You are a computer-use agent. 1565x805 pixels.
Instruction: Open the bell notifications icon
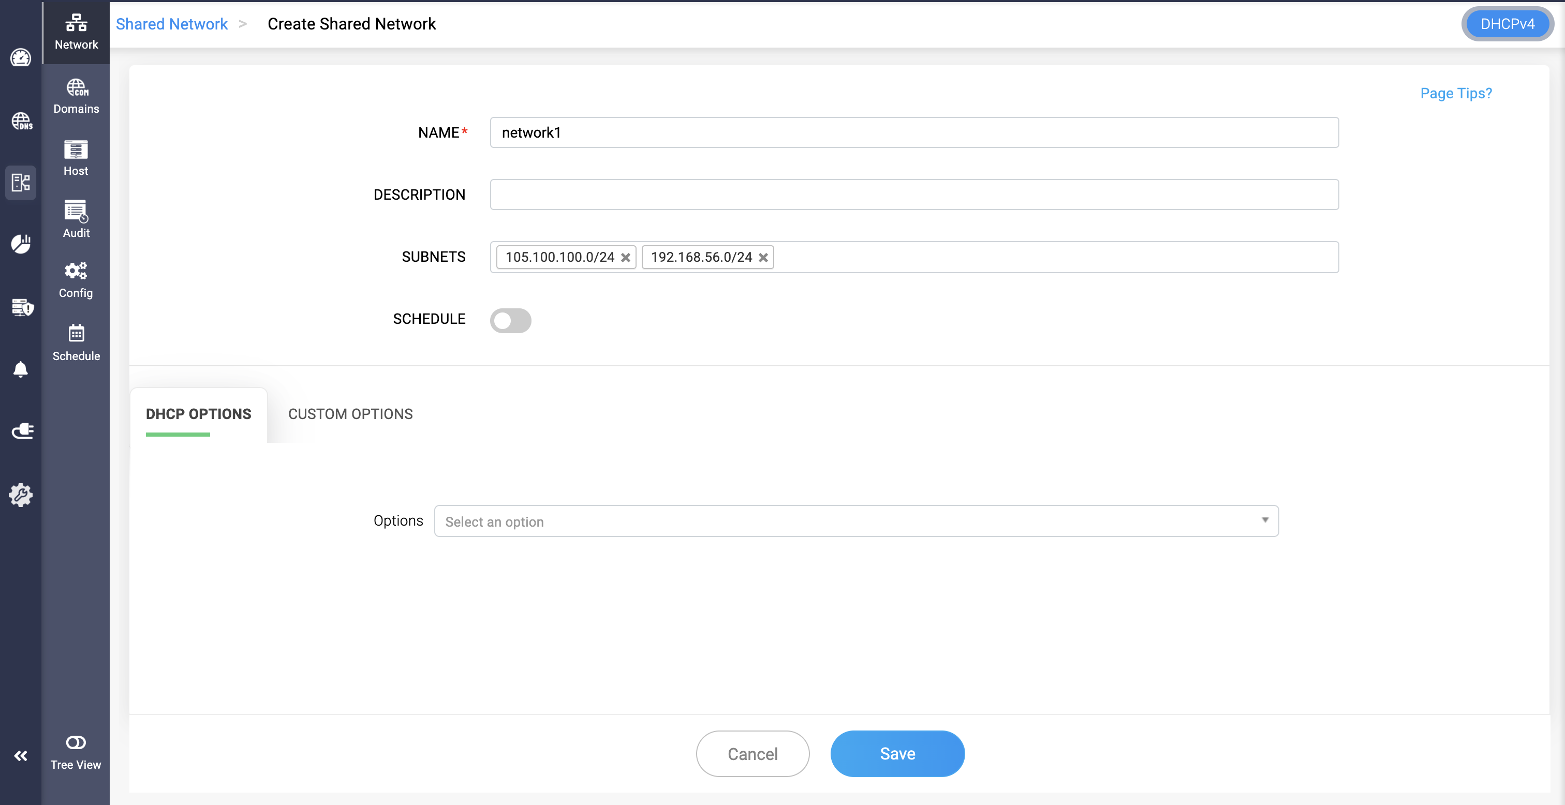(x=21, y=369)
